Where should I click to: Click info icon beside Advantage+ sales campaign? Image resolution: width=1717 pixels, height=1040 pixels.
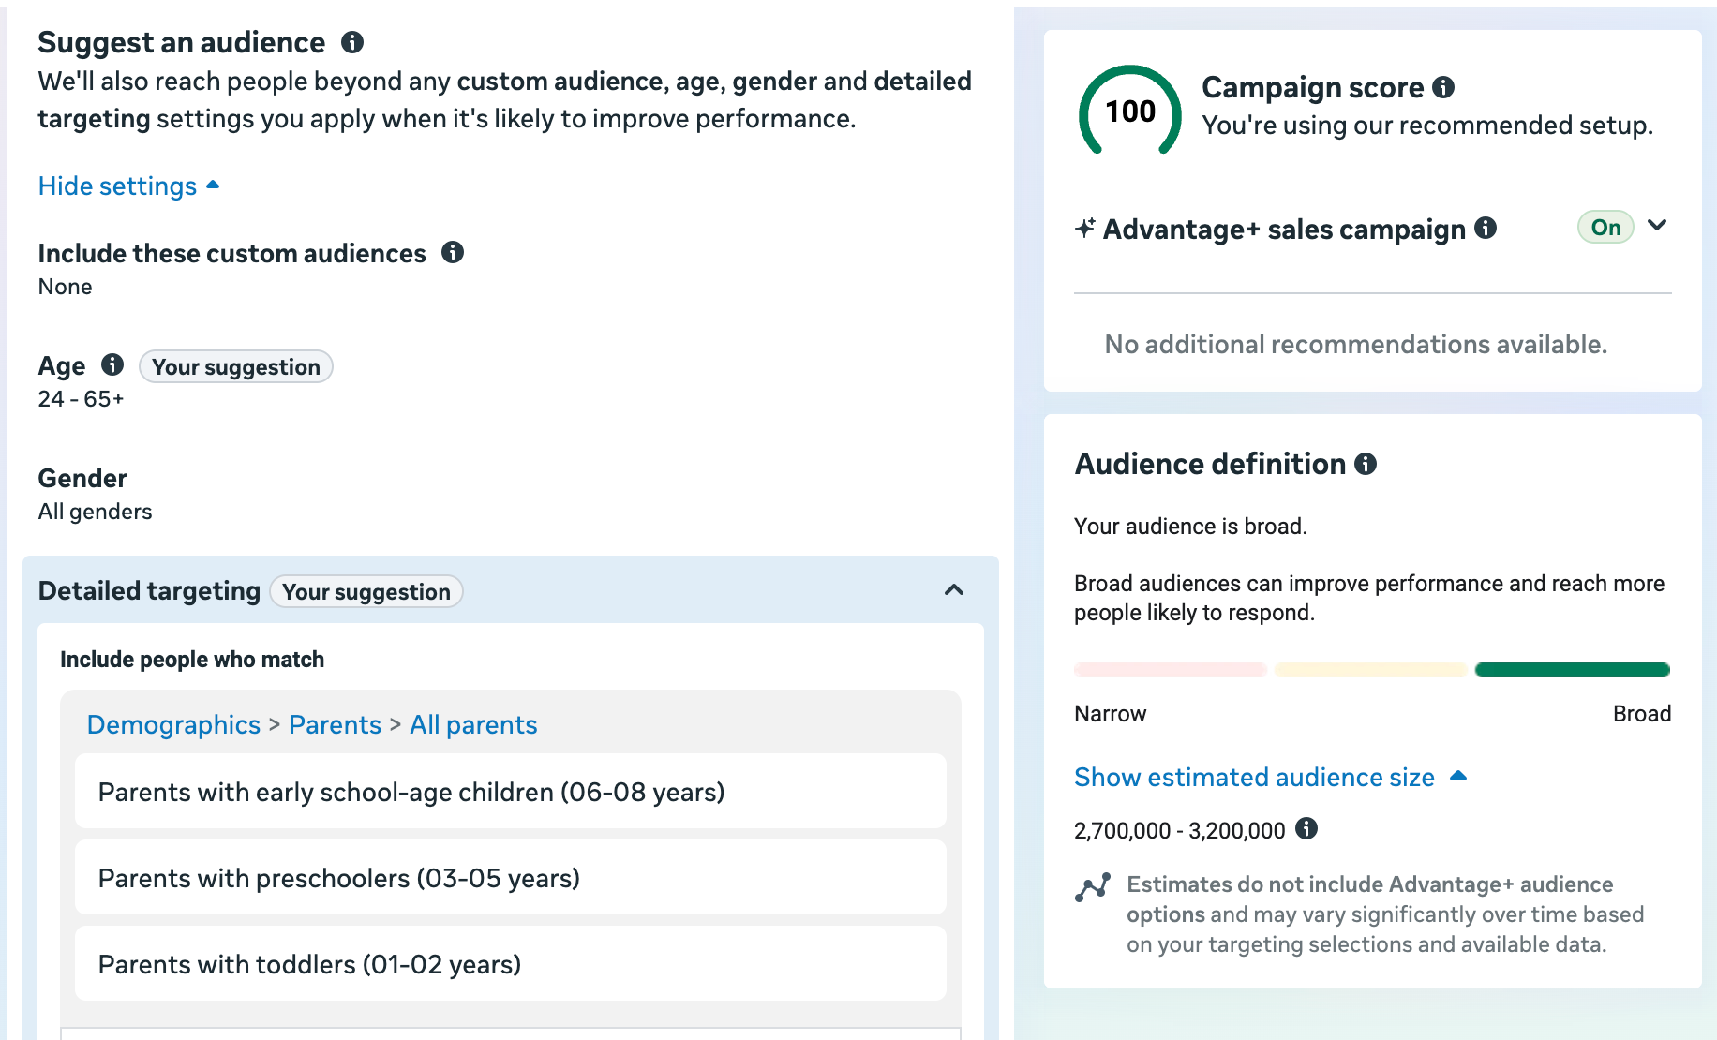(x=1486, y=228)
